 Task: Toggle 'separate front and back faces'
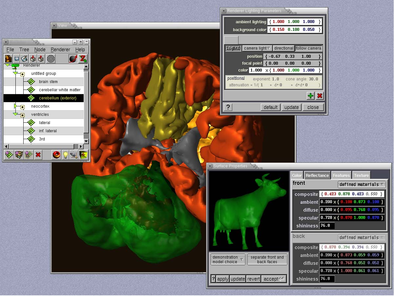point(267,260)
